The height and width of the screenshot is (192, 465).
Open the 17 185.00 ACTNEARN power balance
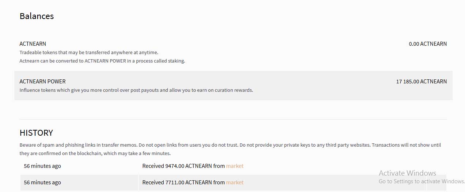coord(421,82)
